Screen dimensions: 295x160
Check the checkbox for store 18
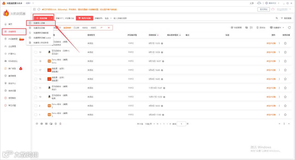[36, 61]
